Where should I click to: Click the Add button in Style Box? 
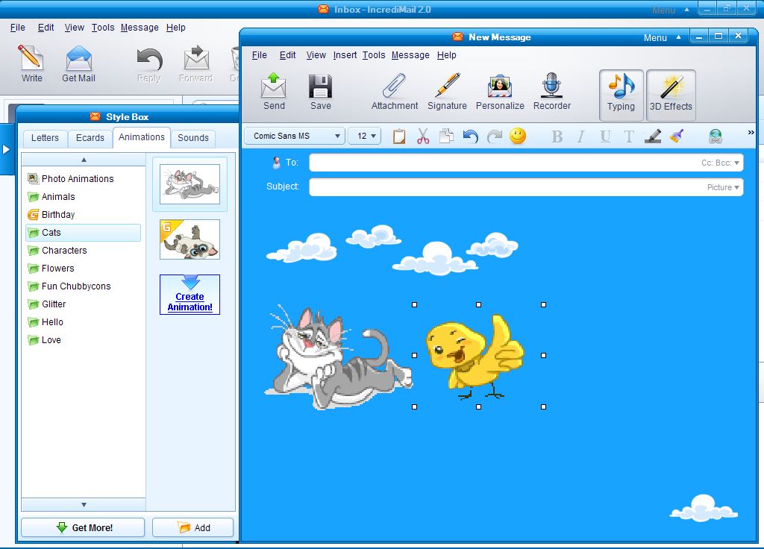pos(193,527)
